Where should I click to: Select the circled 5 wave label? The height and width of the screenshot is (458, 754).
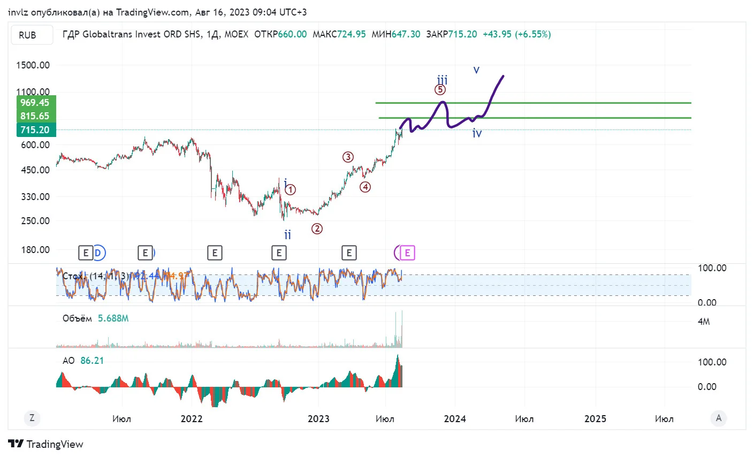[440, 90]
